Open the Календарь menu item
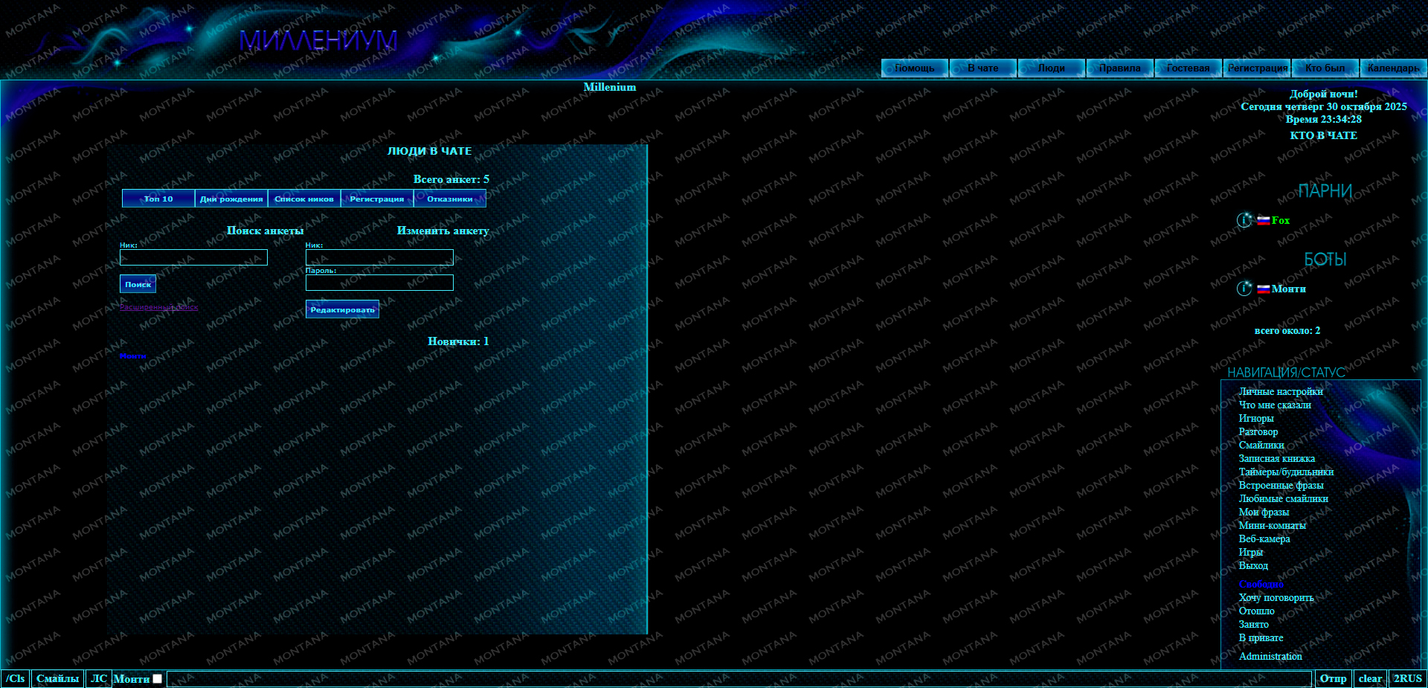This screenshot has height=688, width=1428. [1392, 68]
